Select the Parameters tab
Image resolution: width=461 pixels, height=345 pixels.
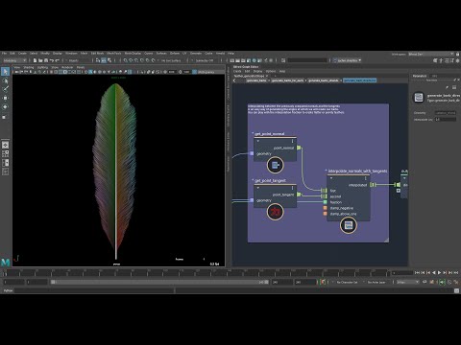pyautogui.click(x=420, y=76)
